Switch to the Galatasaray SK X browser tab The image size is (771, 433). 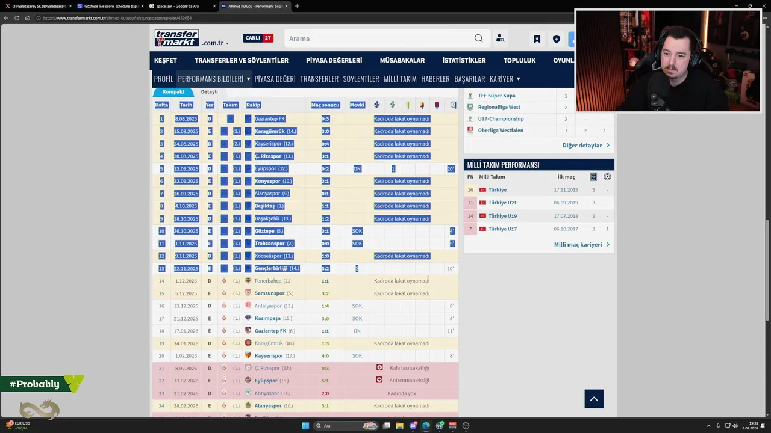pyautogui.click(x=39, y=6)
